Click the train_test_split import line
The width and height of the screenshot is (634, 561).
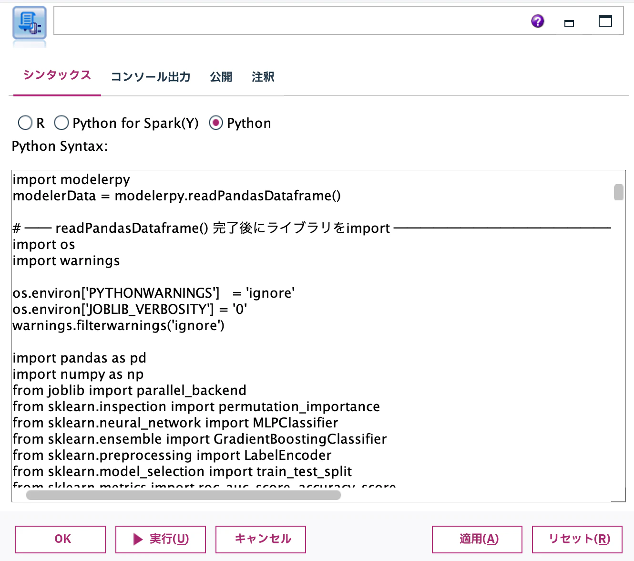183,471
